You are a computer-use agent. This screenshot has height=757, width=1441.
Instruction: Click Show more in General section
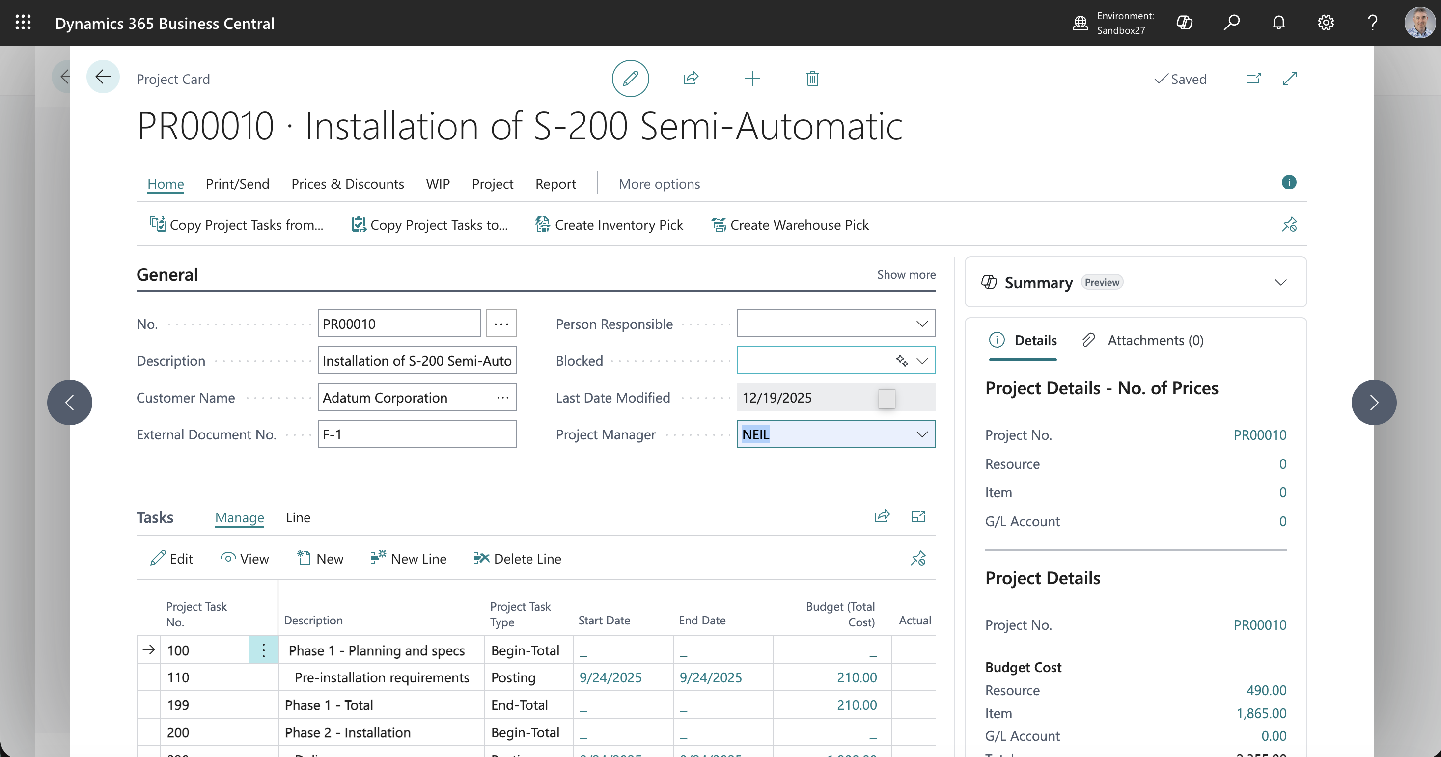[906, 274]
